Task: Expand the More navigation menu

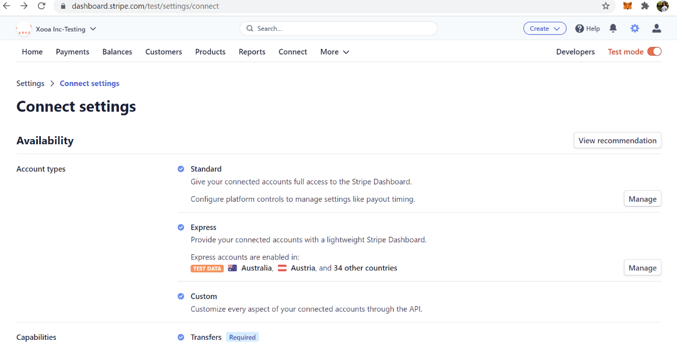Action: [x=334, y=52]
